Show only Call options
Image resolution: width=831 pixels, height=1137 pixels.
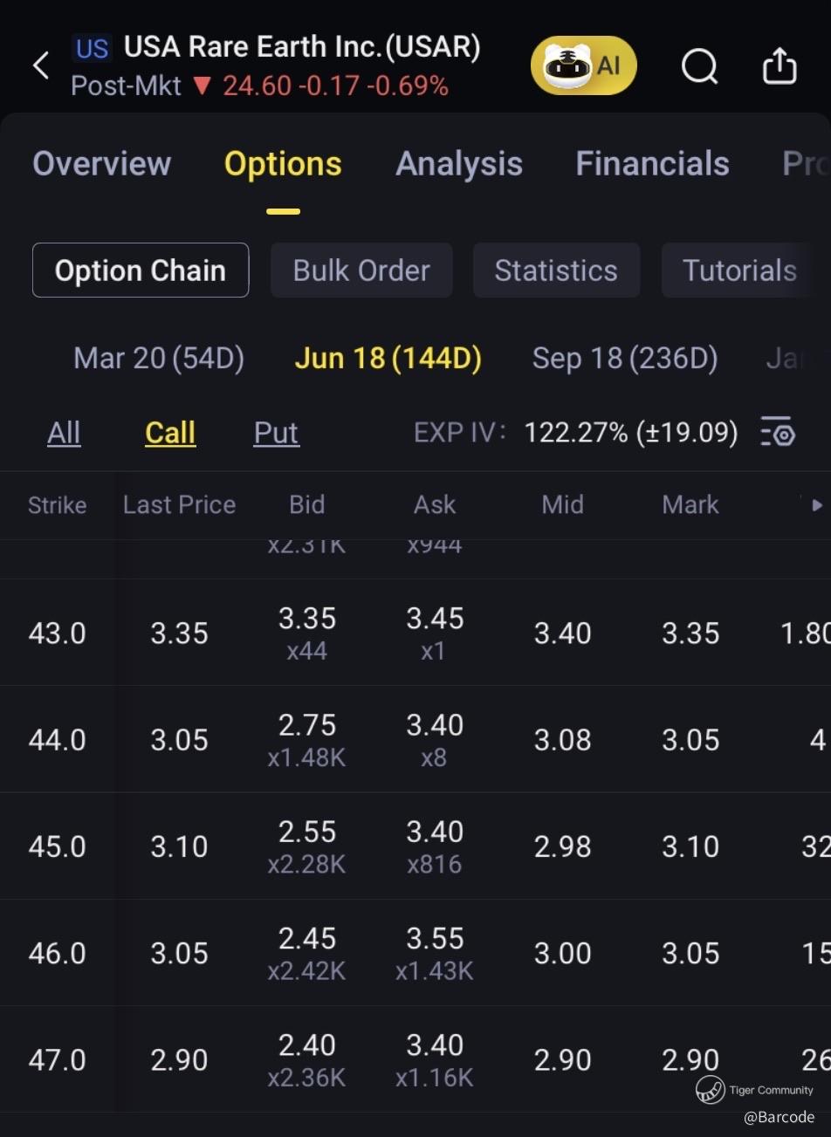point(170,433)
